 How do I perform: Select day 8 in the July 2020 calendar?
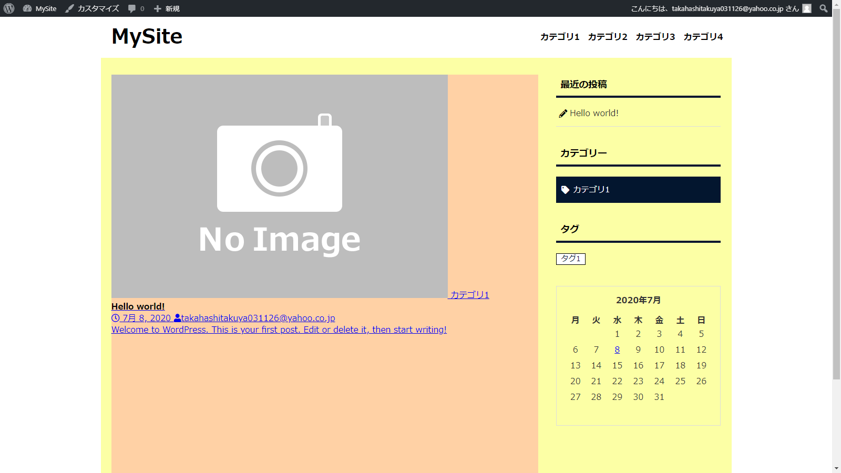pyautogui.click(x=617, y=349)
